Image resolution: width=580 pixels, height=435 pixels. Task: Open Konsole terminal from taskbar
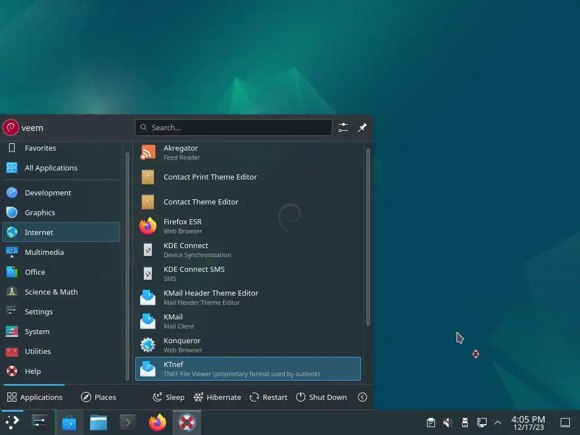tap(128, 423)
